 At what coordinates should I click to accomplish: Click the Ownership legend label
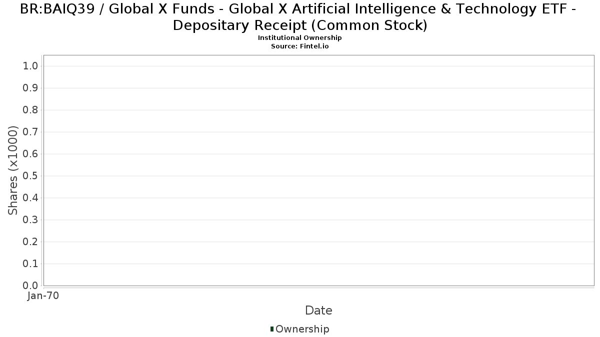pos(302,329)
